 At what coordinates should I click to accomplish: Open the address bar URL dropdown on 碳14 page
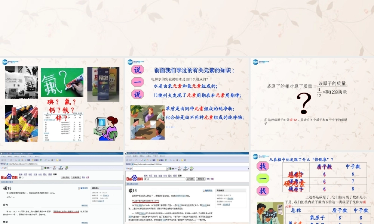click(x=247, y=164)
